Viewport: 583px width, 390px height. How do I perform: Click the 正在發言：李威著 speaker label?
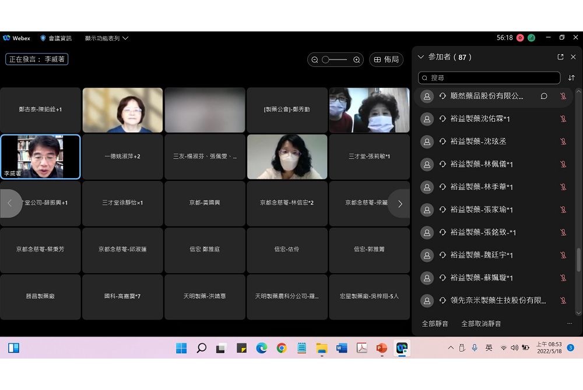click(x=37, y=59)
